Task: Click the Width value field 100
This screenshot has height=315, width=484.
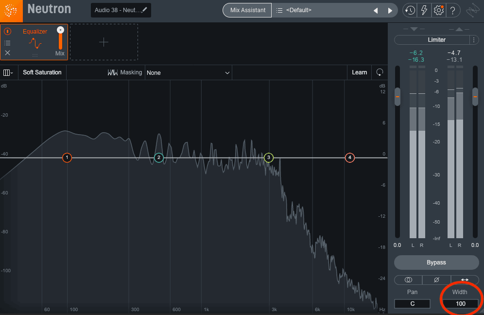Action: click(461, 303)
